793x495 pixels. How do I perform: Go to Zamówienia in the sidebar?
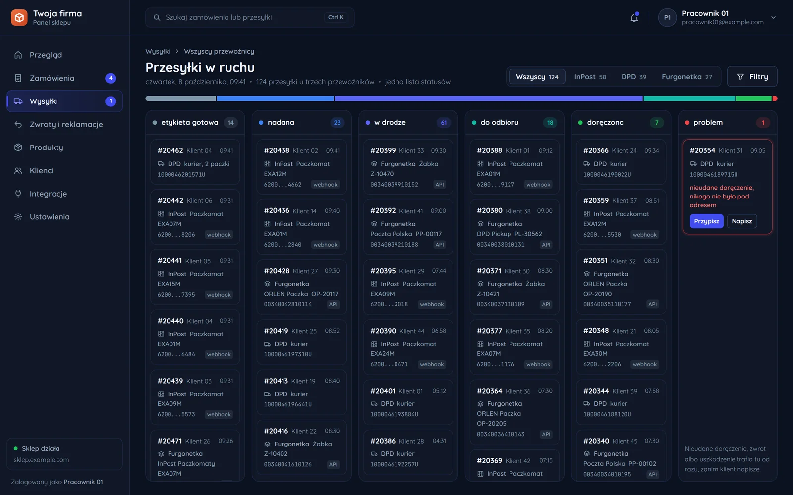[64, 78]
